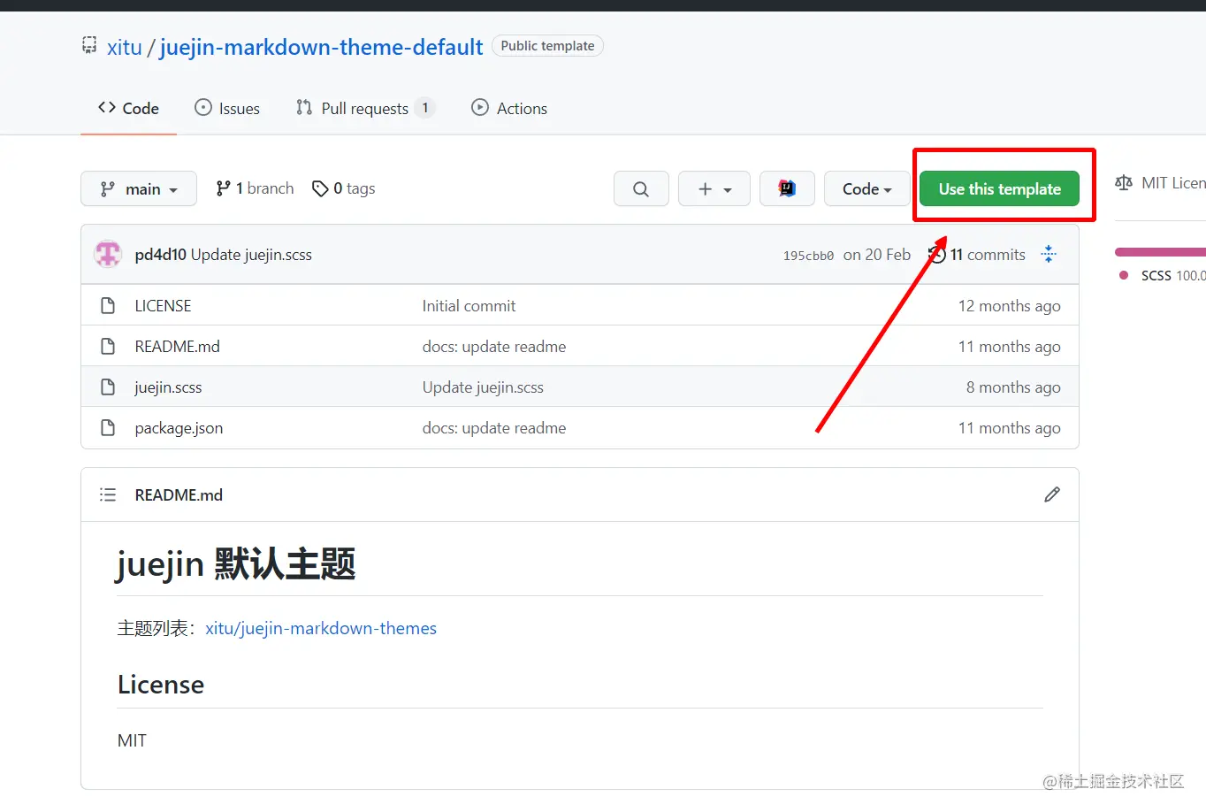Open commit hash 195cbb0
The width and height of the screenshot is (1206, 812).
coord(808,256)
